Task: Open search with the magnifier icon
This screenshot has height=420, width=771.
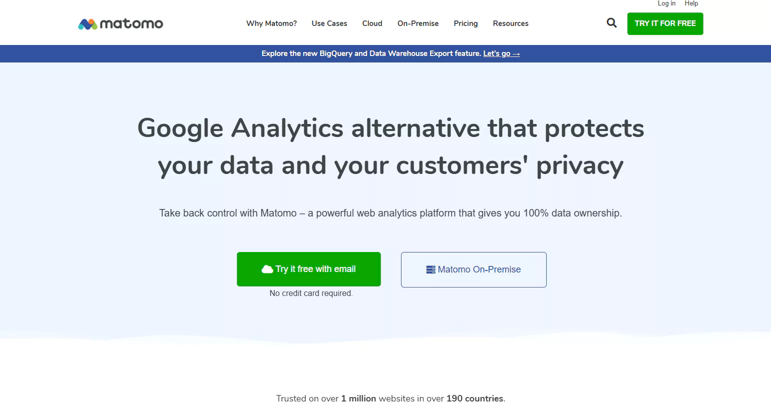Action: pyautogui.click(x=611, y=23)
